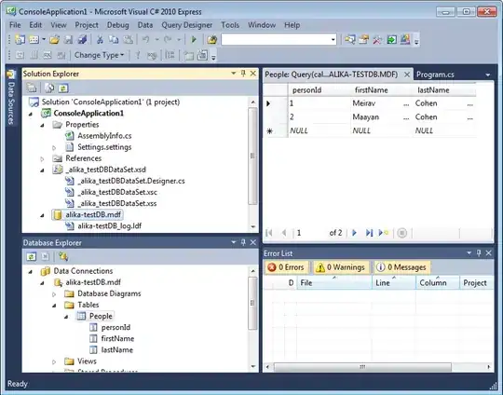Expand the References node
This screenshot has width=503, height=395.
tap(42, 158)
